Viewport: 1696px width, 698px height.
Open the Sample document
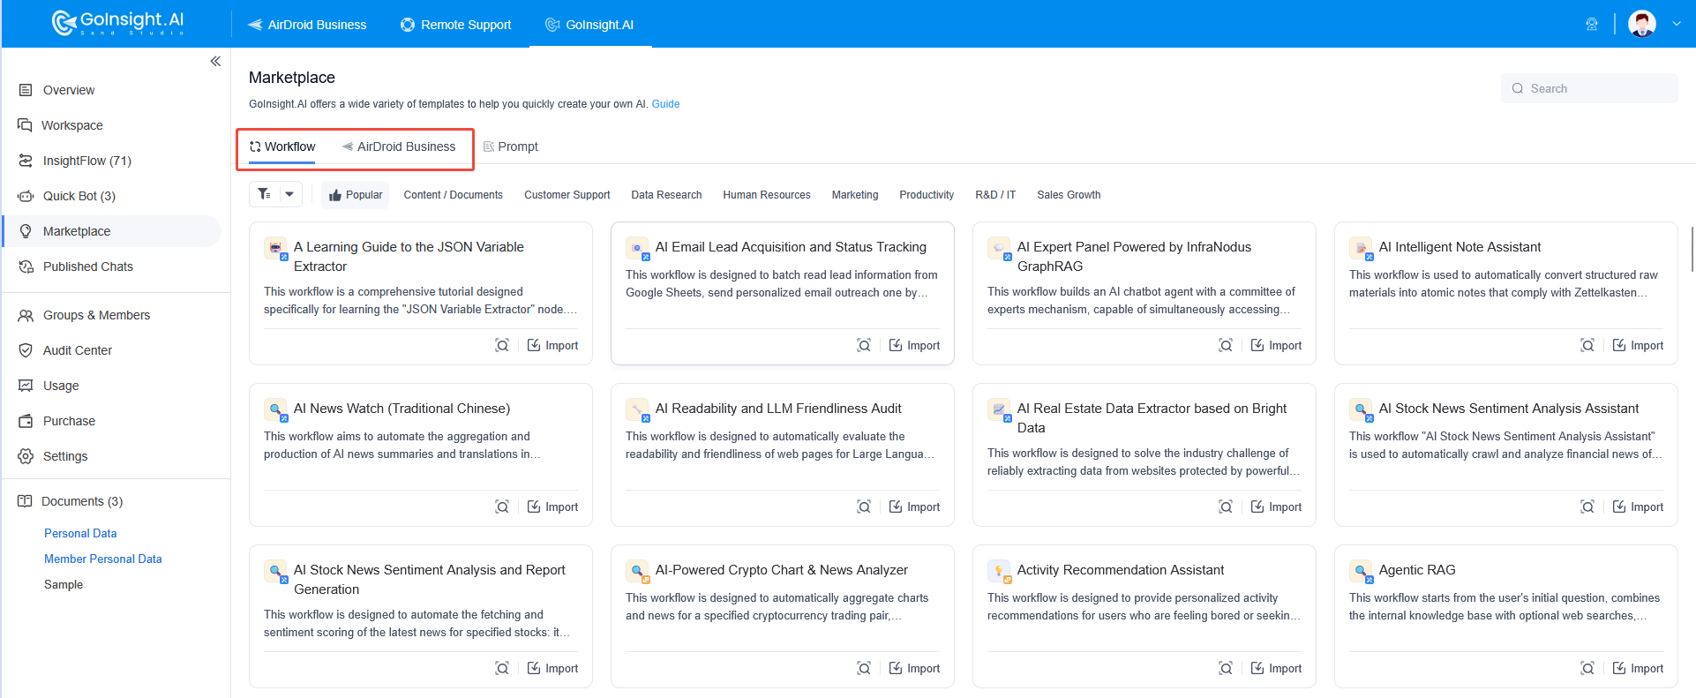point(64,584)
